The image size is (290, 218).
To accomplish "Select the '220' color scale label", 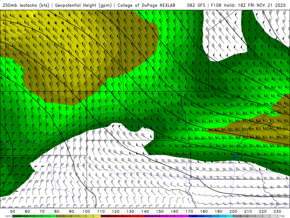I will [262, 211].
